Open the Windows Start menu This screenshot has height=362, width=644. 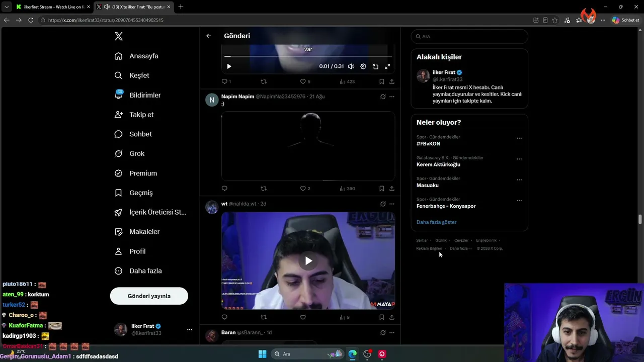tap(262, 354)
